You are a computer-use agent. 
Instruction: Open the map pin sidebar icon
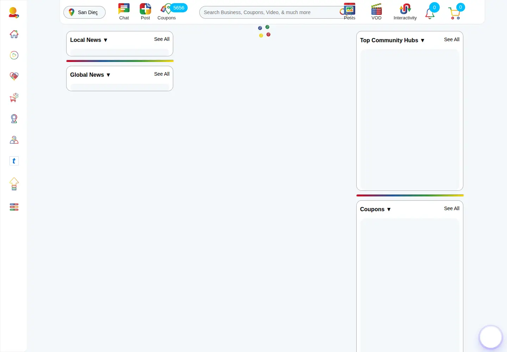[x=14, y=119]
